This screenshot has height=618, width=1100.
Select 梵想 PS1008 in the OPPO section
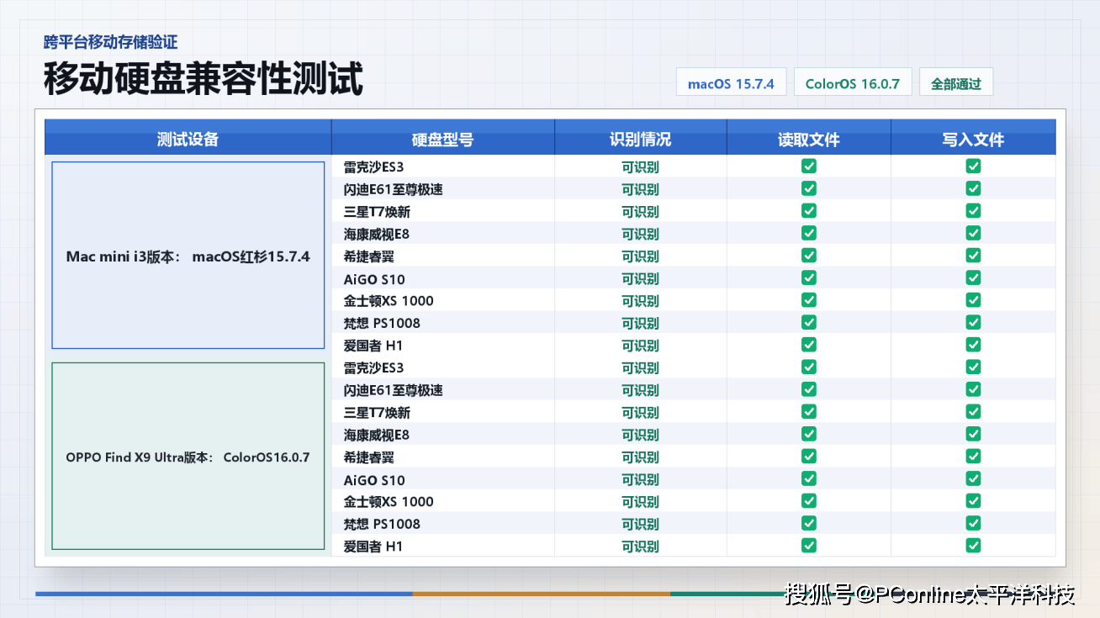click(382, 524)
